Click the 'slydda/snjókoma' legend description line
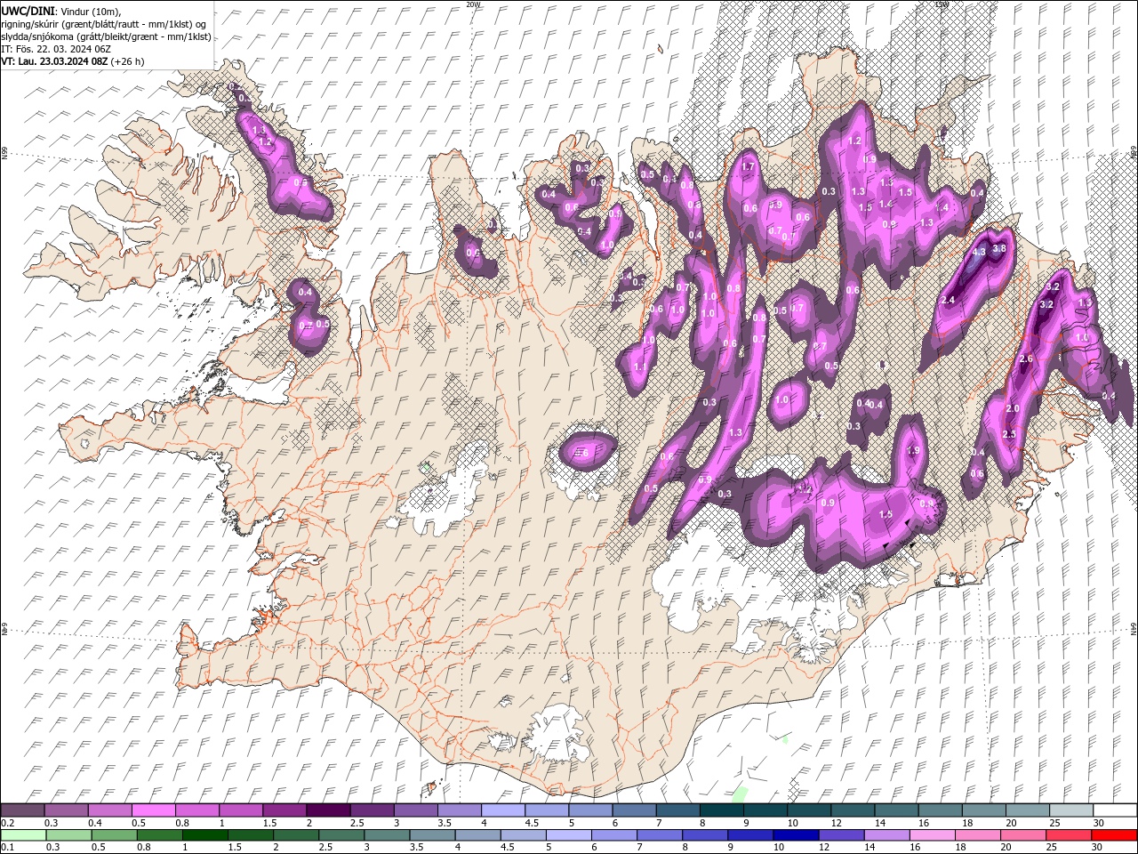 (x=107, y=36)
